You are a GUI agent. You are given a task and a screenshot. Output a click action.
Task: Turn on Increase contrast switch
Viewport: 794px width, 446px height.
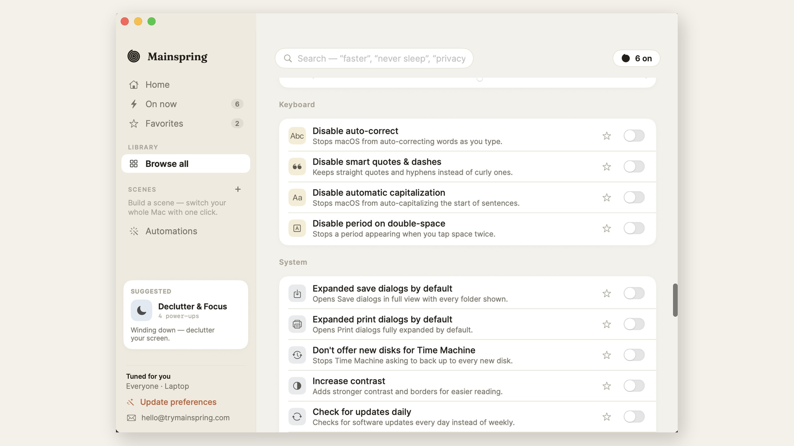[634, 386]
